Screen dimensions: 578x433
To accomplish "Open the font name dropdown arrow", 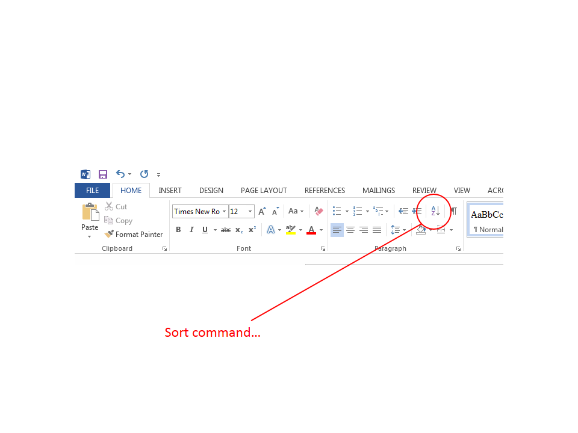I will tap(224, 211).
